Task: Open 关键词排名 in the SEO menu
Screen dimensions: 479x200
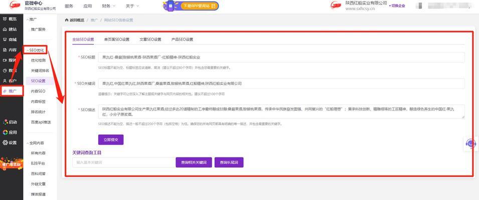Action: (x=40, y=70)
